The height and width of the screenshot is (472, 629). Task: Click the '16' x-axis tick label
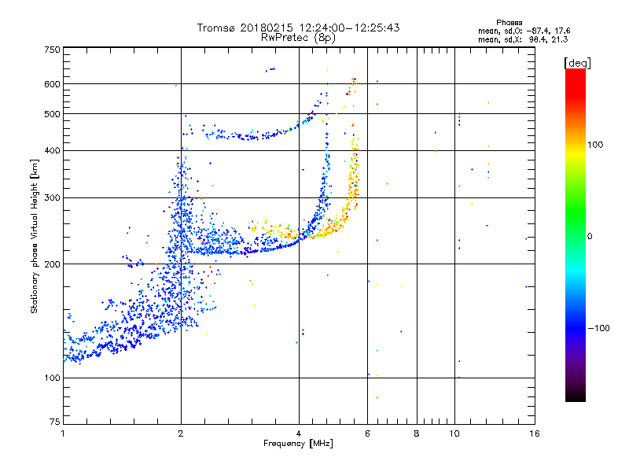[x=535, y=433]
